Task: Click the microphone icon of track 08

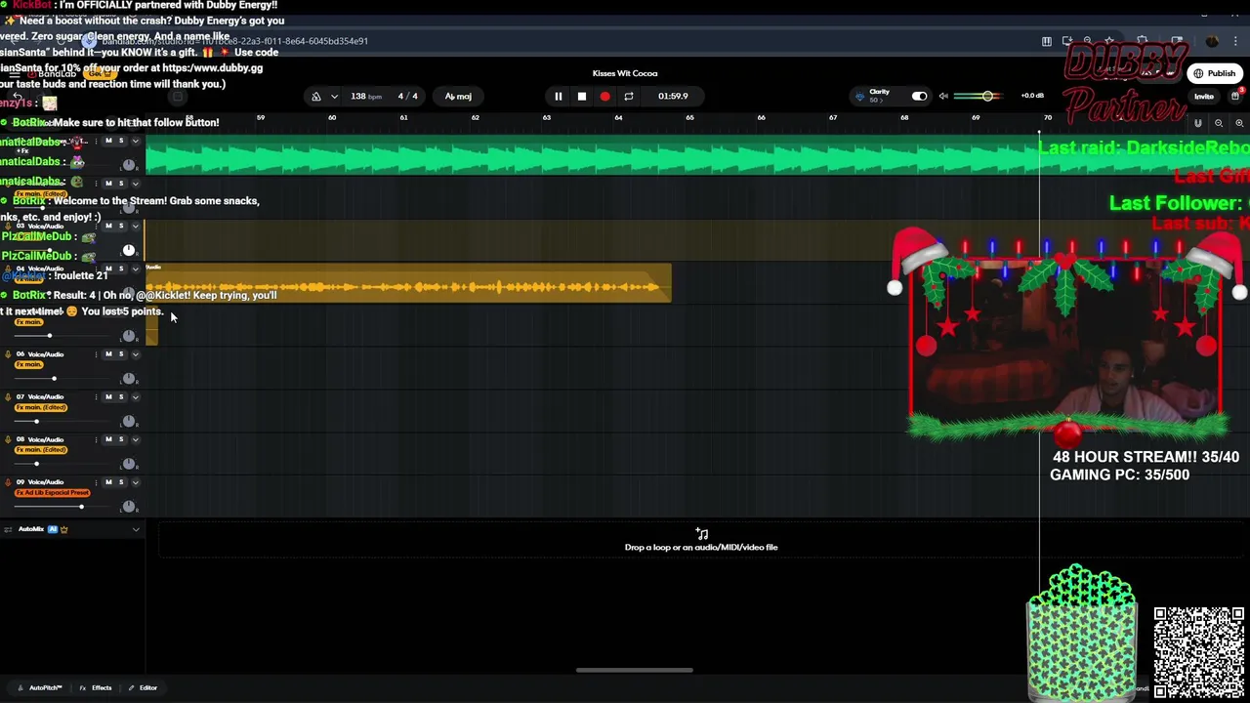Action: (x=9, y=439)
